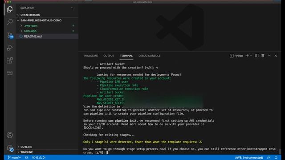Select the Terminal tab
Screen dimensions: 285x160
(x=126, y=56)
